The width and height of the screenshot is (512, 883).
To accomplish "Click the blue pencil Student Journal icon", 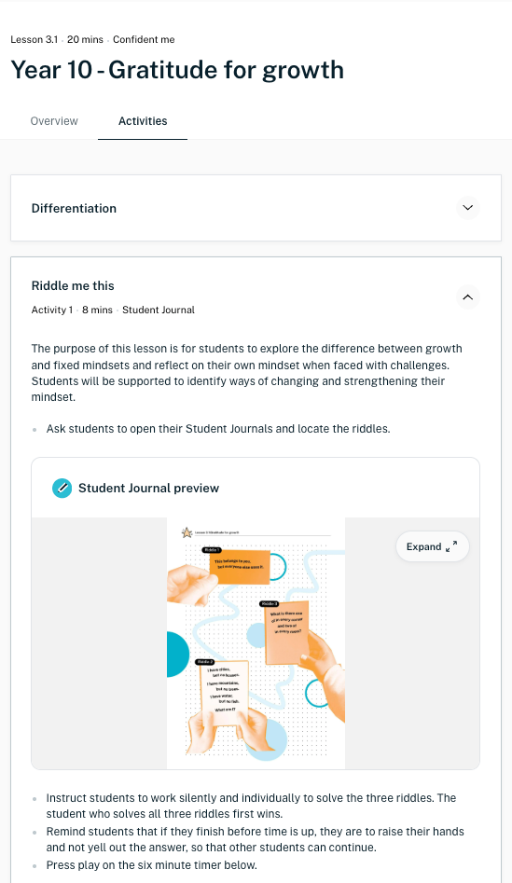I will pyautogui.click(x=62, y=489).
